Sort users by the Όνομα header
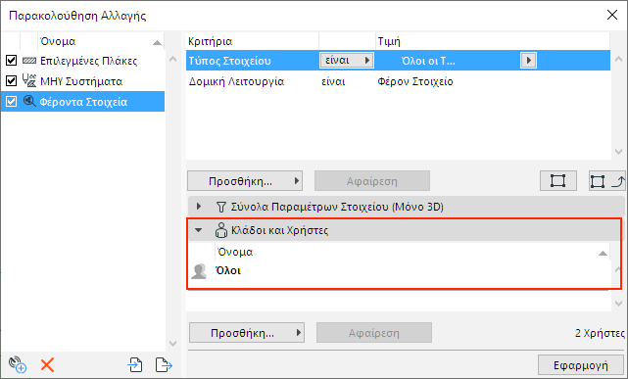Screen dimensions: 628x379 pyautogui.click(x=412, y=252)
